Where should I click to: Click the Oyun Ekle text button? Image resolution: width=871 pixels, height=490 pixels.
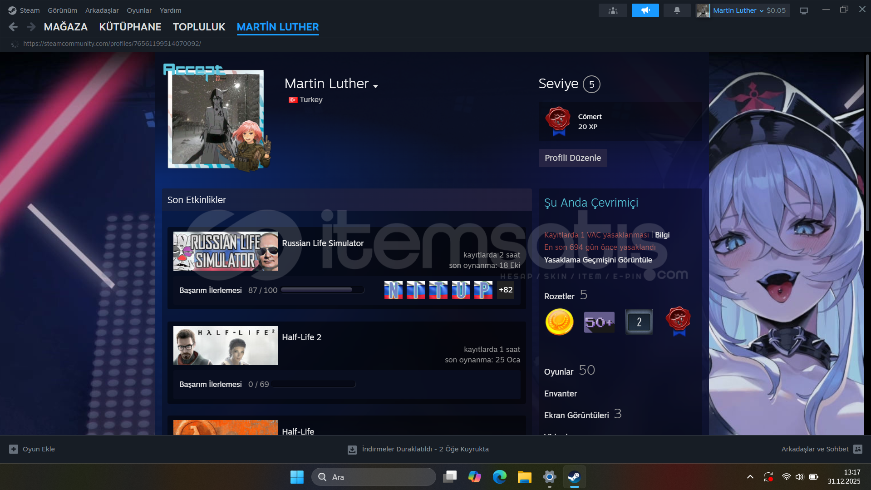39,449
